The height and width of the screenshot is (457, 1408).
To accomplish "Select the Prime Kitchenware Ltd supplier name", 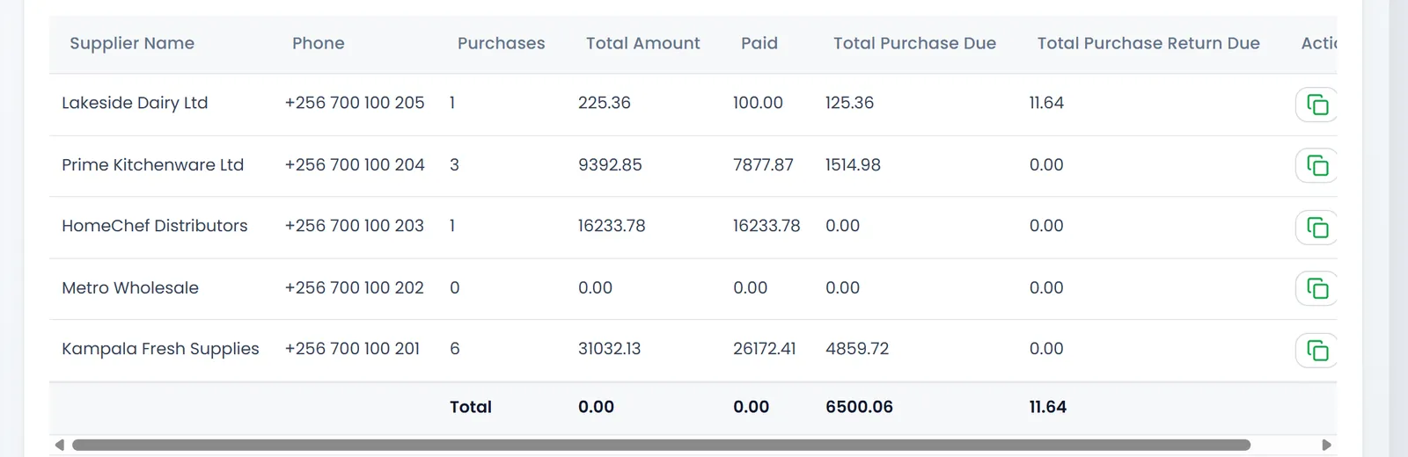I will click(152, 164).
